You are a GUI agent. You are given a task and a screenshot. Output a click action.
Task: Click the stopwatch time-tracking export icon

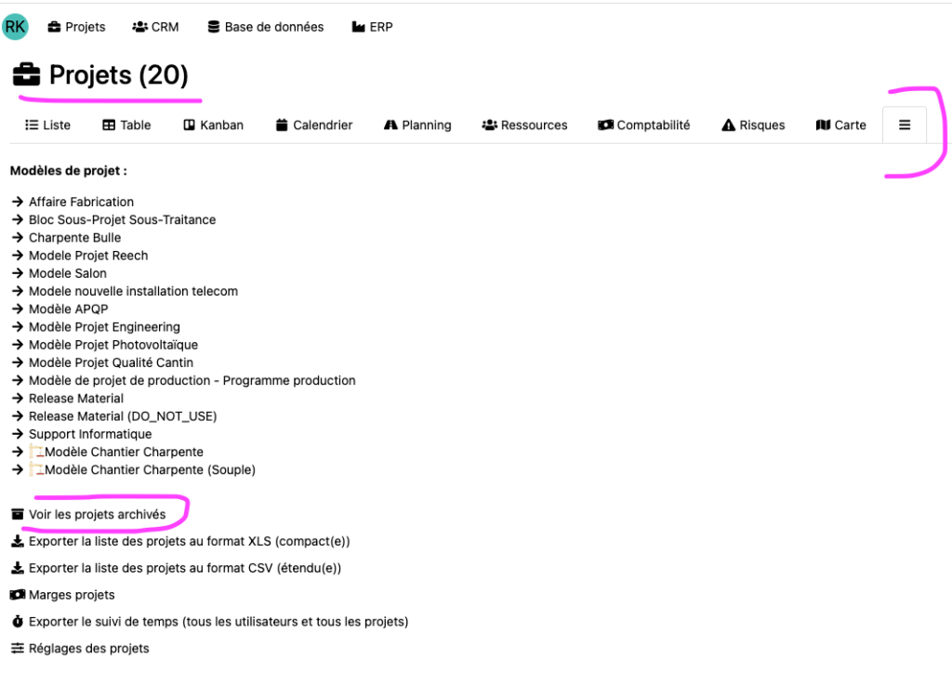point(17,622)
